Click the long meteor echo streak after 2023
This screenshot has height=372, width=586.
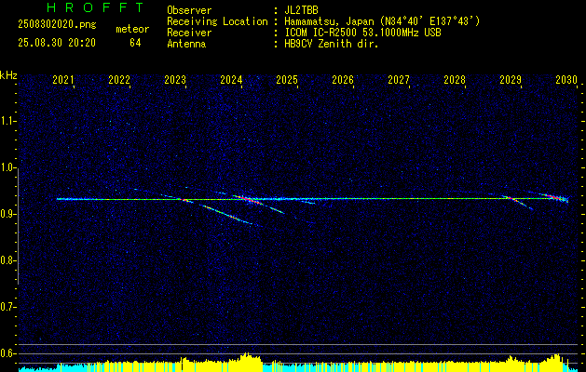pos(228,215)
